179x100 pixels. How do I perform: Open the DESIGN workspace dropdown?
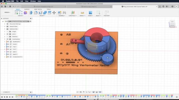click(7, 12)
